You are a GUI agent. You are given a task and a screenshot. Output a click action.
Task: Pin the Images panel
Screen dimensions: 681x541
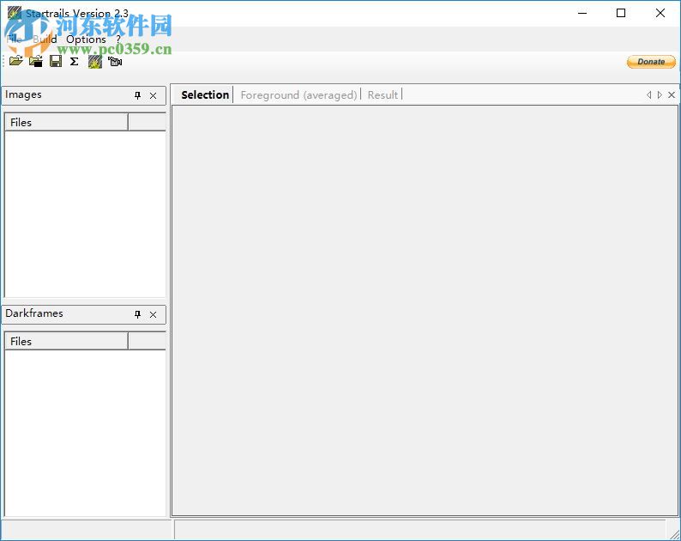[138, 95]
